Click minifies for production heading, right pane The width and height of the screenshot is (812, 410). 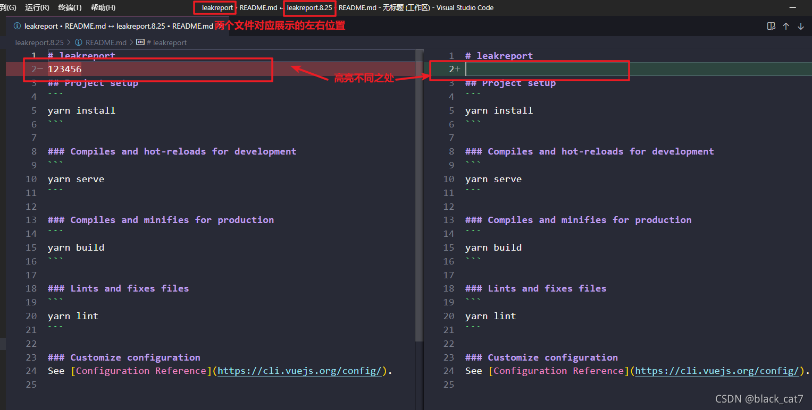(x=579, y=220)
